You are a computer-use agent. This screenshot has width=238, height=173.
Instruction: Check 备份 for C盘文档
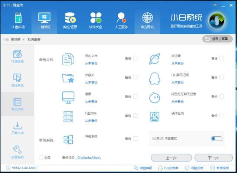(135, 115)
